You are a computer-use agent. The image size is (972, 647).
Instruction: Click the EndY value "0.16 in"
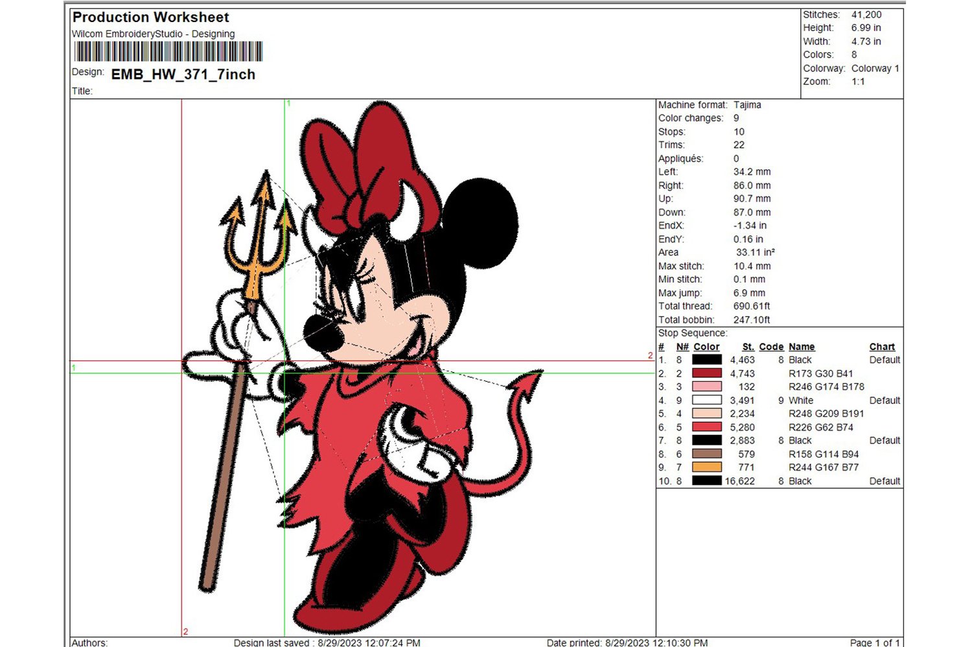pyautogui.click(x=748, y=239)
